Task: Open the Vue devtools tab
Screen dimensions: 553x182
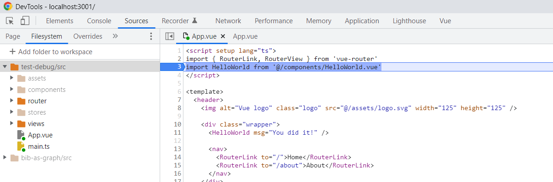Action: pos(445,21)
